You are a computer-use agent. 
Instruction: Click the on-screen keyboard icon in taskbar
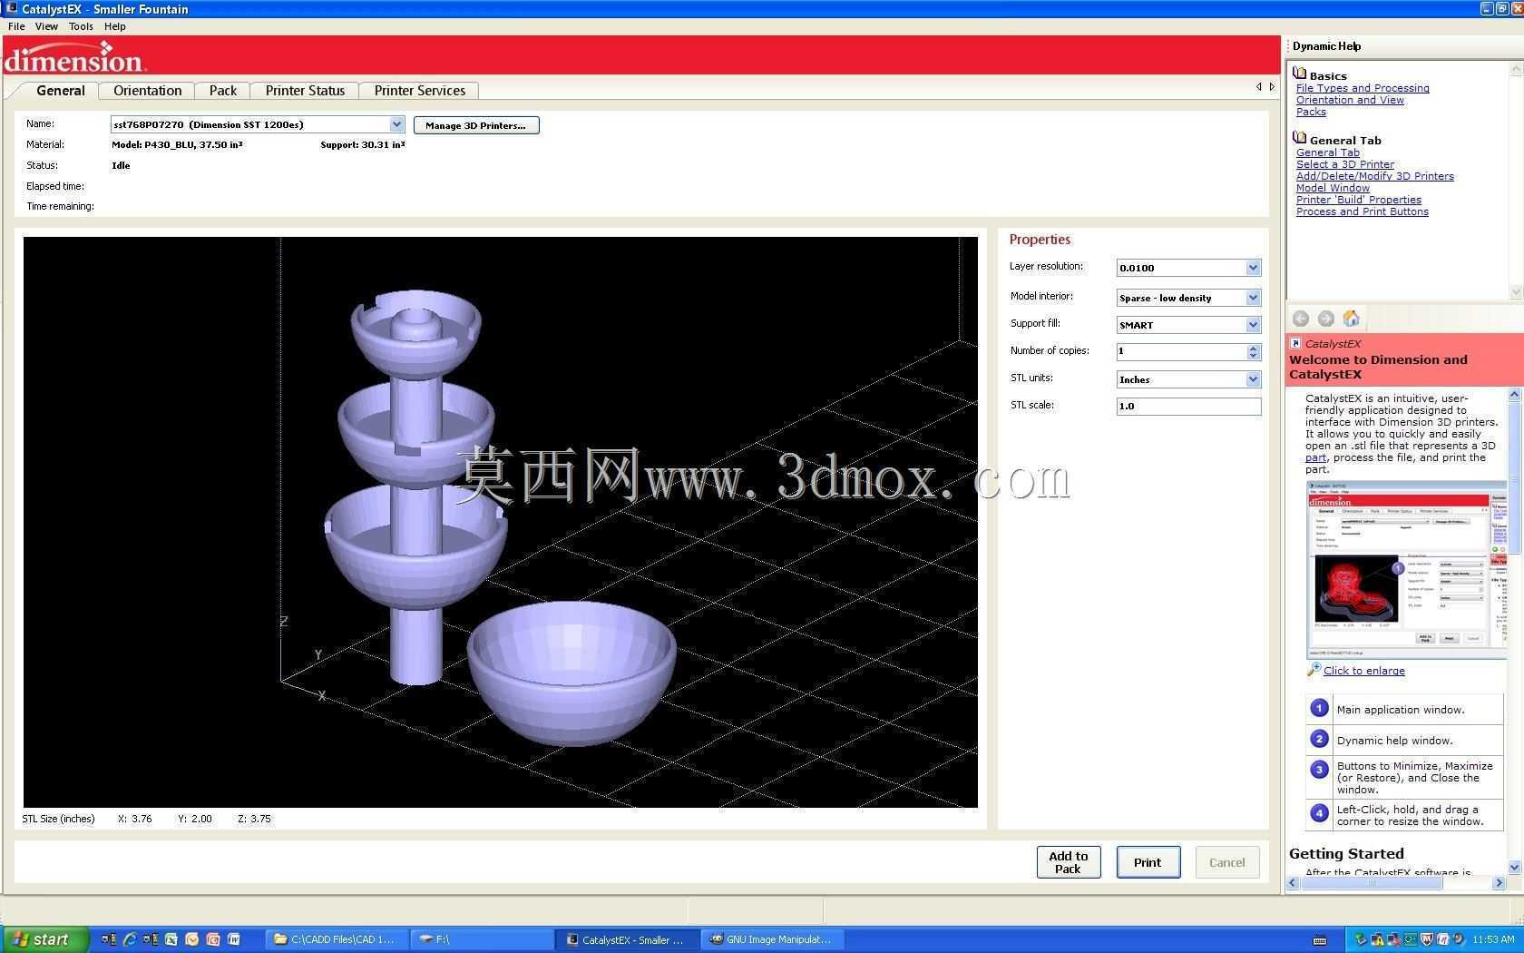tap(1320, 939)
